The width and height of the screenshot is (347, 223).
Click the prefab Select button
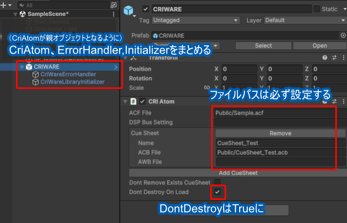(263, 46)
